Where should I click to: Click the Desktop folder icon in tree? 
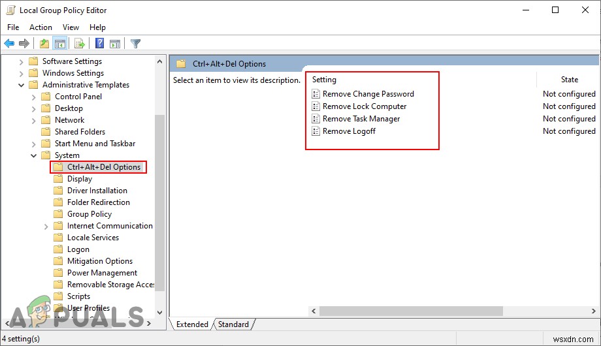coord(46,108)
